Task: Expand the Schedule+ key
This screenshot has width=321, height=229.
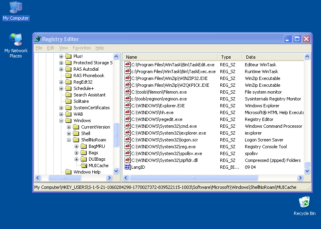Action: click(x=61, y=88)
